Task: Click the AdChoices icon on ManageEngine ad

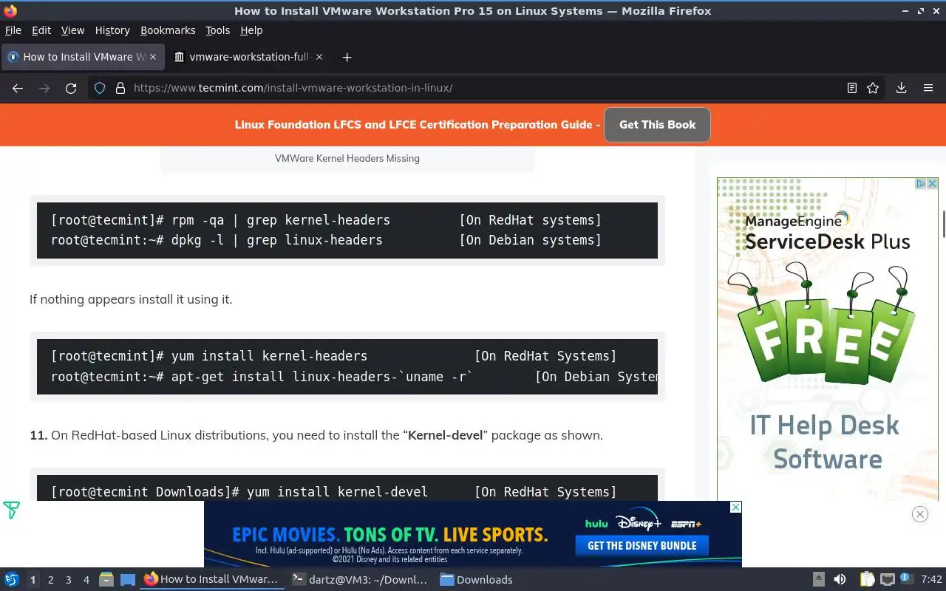Action: pos(922,183)
